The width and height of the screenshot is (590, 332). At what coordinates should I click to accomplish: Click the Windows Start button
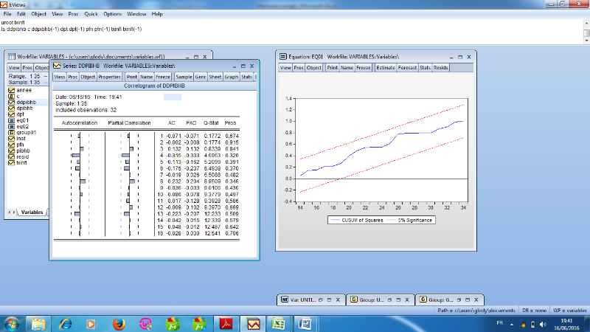click(13, 323)
